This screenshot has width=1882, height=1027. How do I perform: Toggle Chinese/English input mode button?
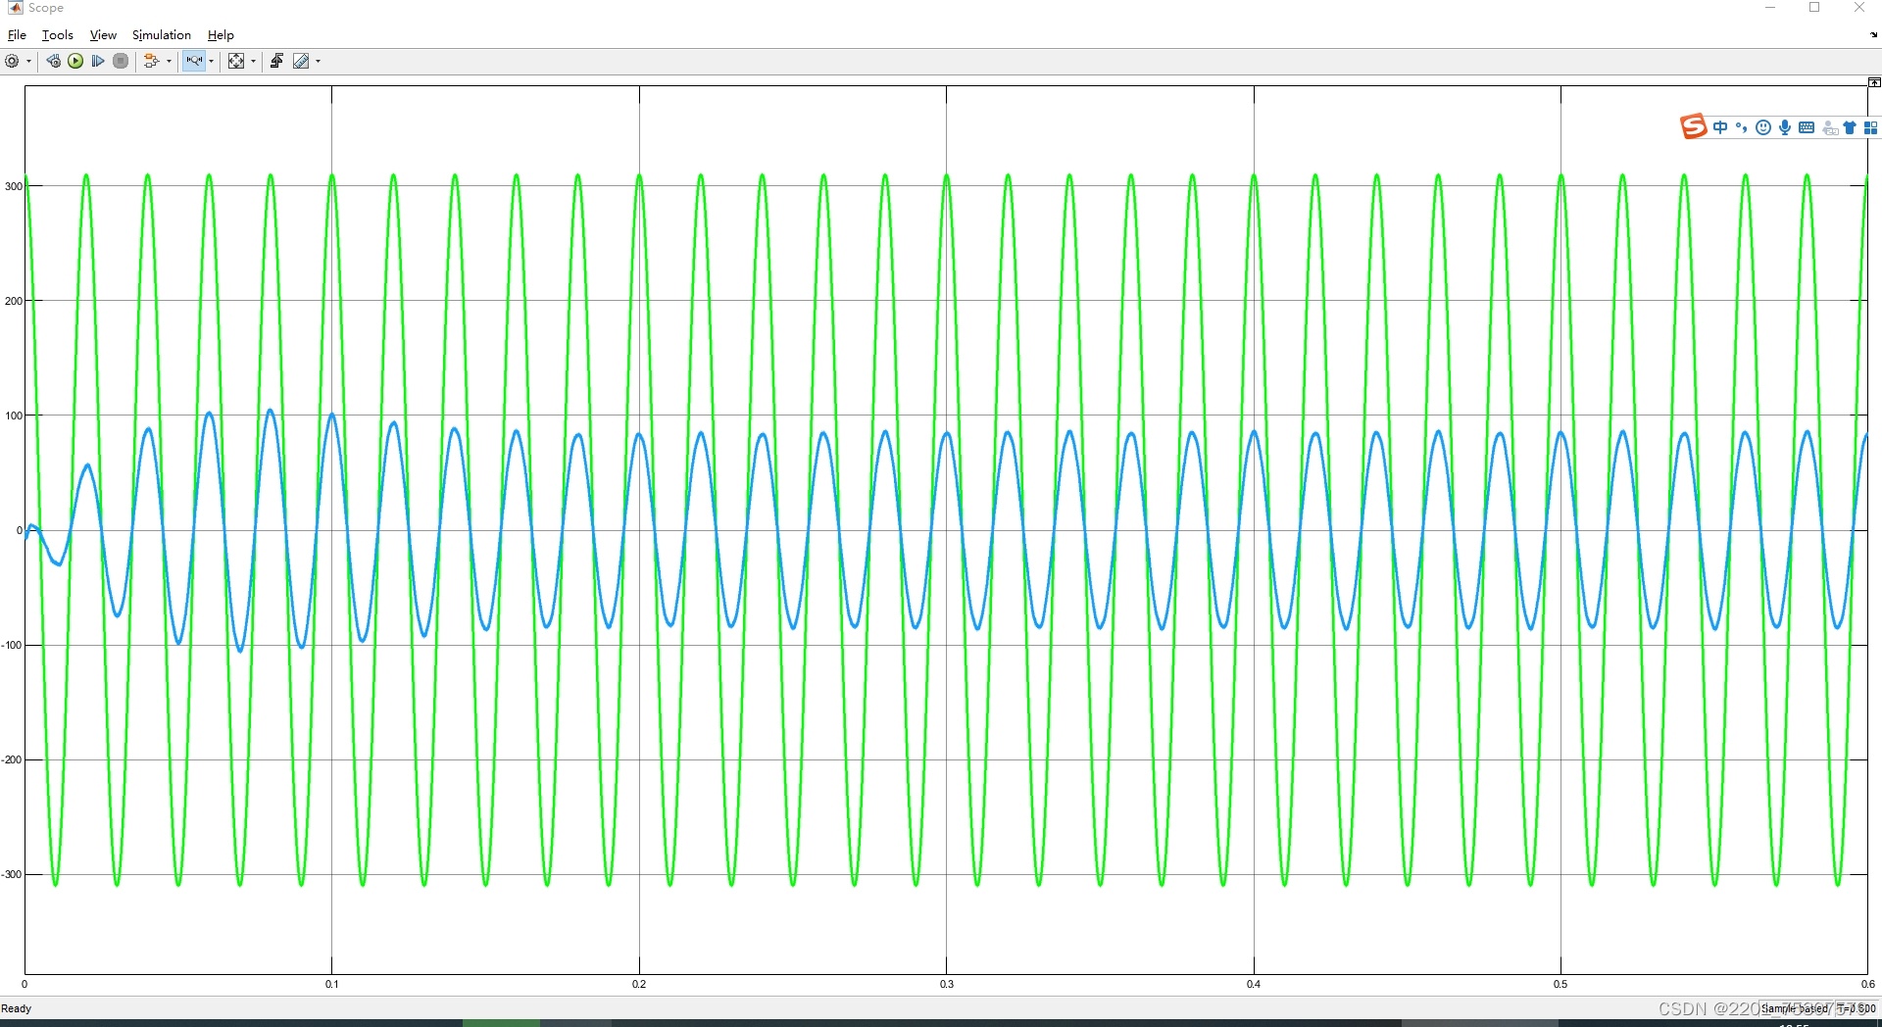click(1720, 127)
